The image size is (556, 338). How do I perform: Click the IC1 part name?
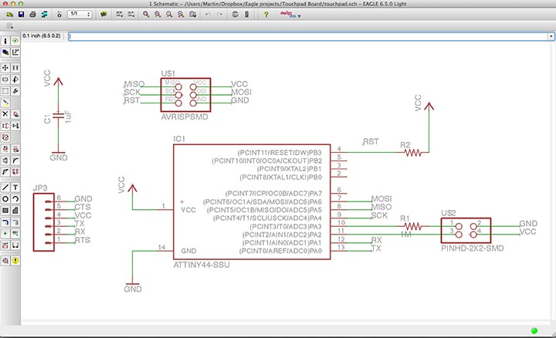[x=179, y=139]
